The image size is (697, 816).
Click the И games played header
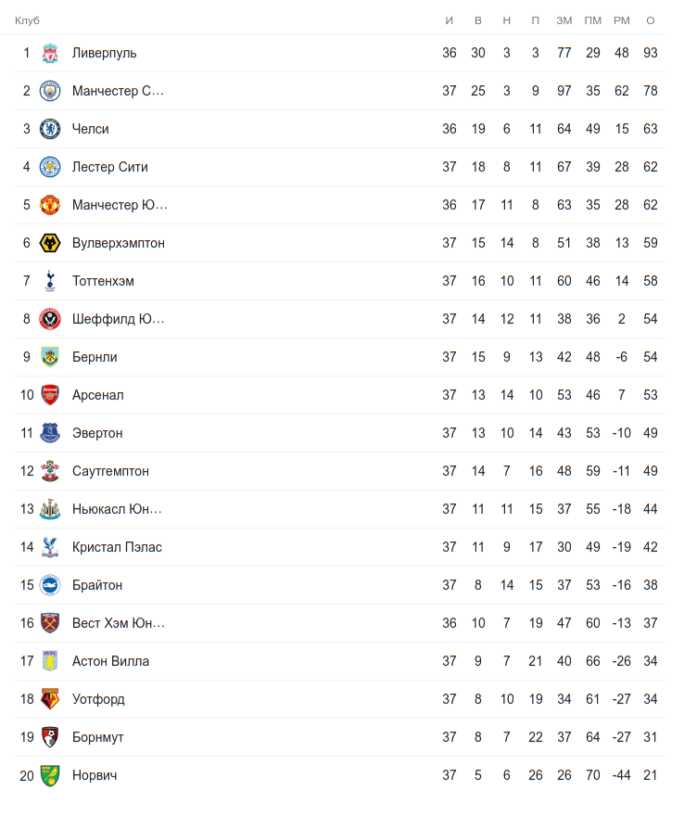450,20
